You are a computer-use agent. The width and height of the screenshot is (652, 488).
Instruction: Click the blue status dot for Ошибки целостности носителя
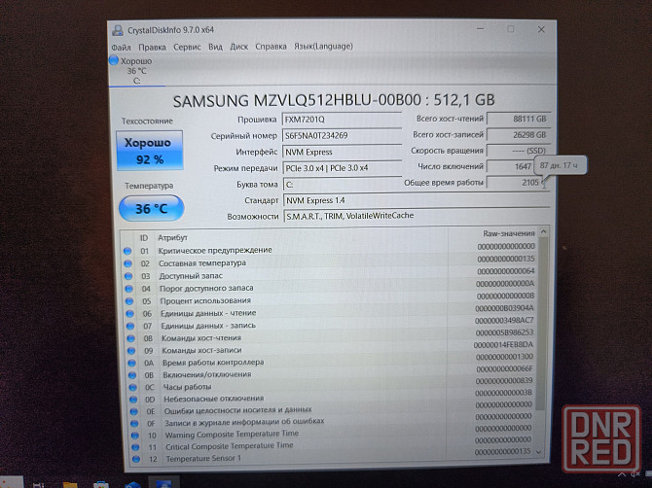[134, 411]
